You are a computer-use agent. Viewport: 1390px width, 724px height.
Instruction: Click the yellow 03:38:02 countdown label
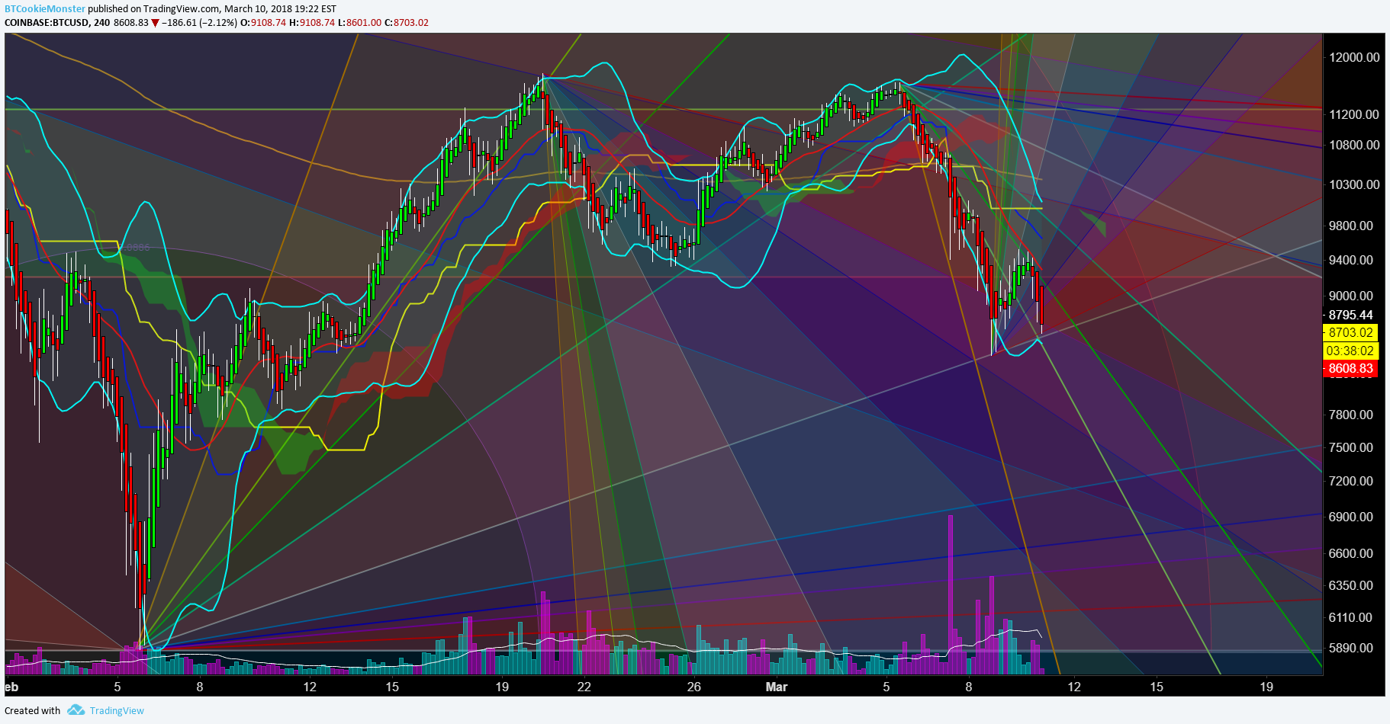click(1350, 351)
